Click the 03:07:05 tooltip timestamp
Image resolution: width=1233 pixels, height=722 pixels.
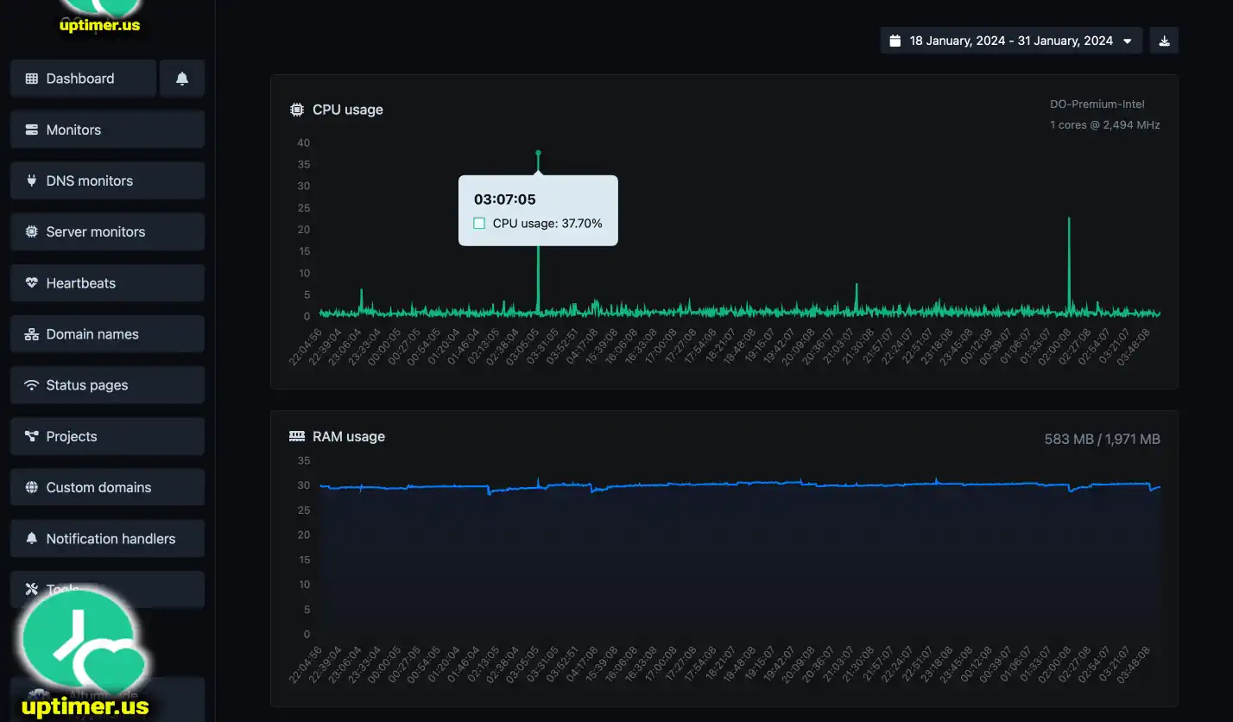coord(505,199)
